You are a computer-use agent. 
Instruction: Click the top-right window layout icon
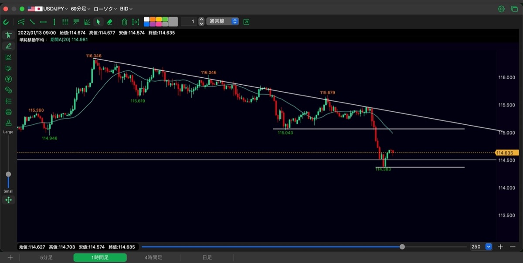pos(513,9)
